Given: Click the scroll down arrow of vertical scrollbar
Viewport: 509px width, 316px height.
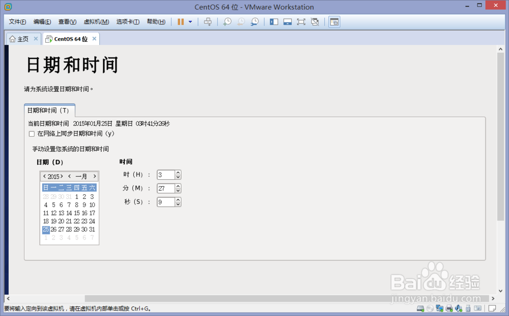Looking at the screenshot, I should point(500,291).
